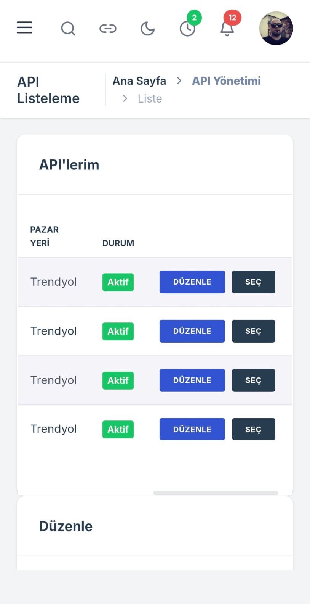Click the link/shortcut icon in the header
This screenshot has height=604, width=310.
pyautogui.click(x=108, y=28)
